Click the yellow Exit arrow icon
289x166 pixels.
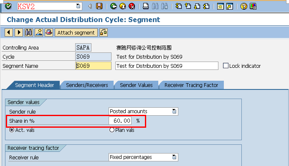[x=122, y=6]
